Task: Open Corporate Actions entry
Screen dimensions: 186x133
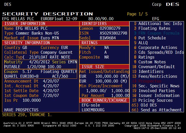Action: click(155, 47)
